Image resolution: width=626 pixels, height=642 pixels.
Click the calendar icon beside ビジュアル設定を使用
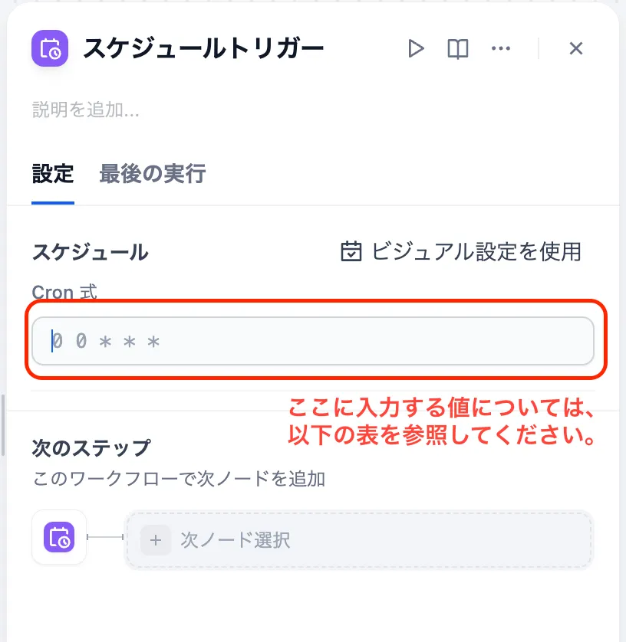click(x=351, y=251)
